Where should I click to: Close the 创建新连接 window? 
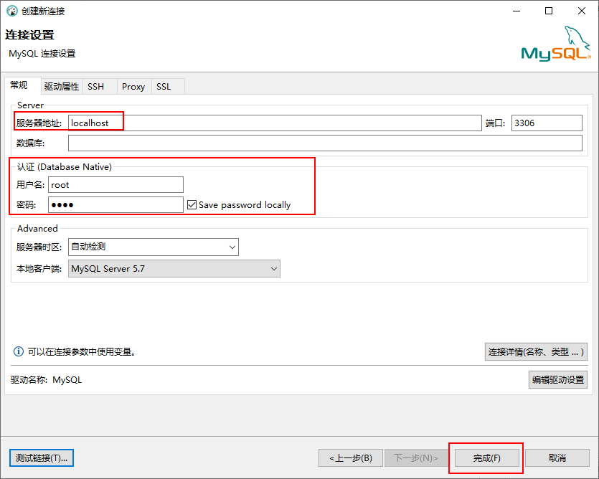pyautogui.click(x=582, y=11)
